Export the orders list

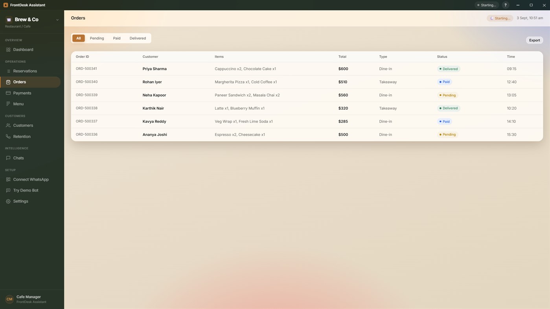534,40
